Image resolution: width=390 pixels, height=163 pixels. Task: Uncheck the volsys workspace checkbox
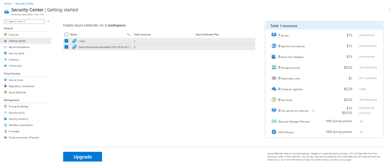click(x=66, y=41)
